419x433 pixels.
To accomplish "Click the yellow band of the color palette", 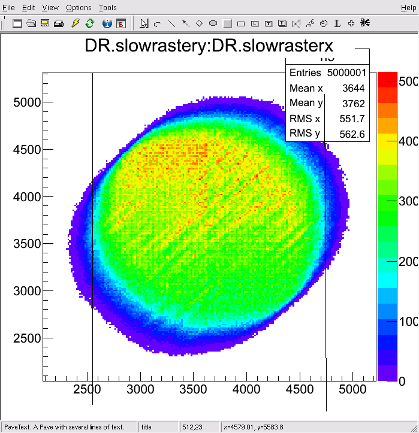I will [387, 141].
